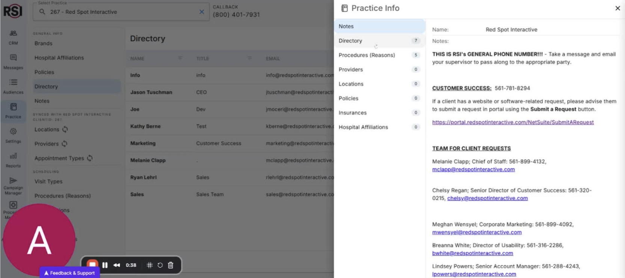Delete the recording with trash icon

point(171,265)
